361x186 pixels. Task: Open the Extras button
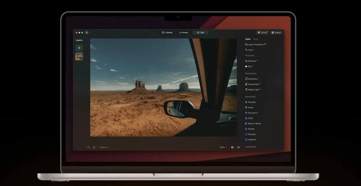pos(262,33)
